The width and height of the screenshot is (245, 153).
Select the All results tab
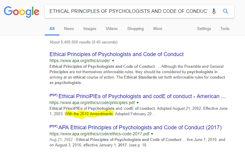click(52, 28)
